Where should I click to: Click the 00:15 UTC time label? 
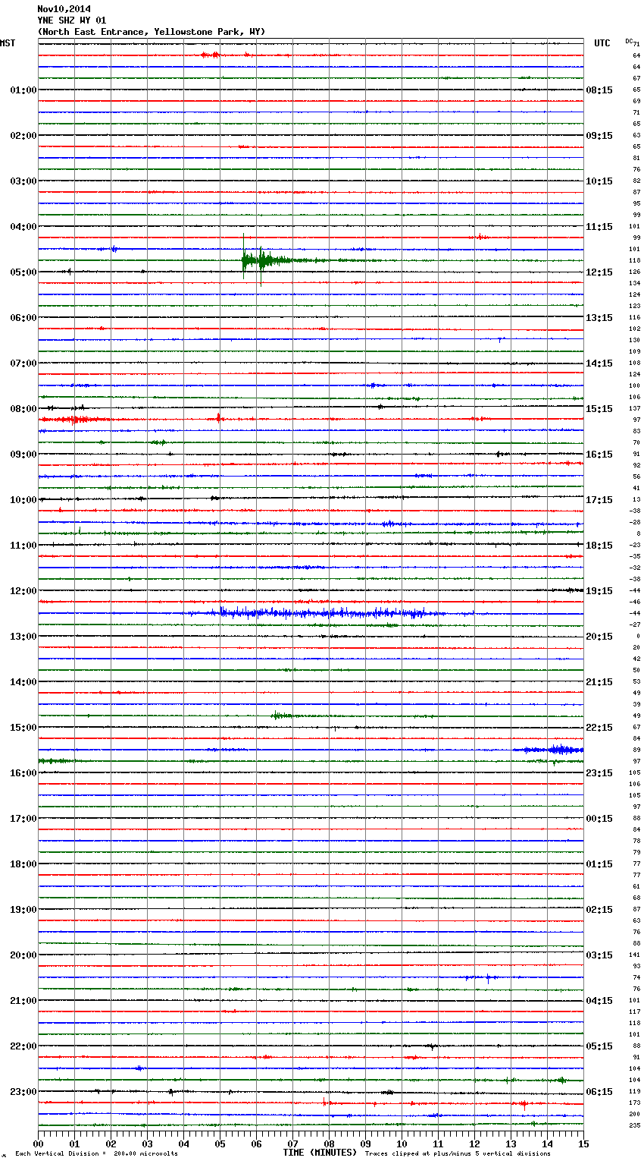(x=599, y=819)
